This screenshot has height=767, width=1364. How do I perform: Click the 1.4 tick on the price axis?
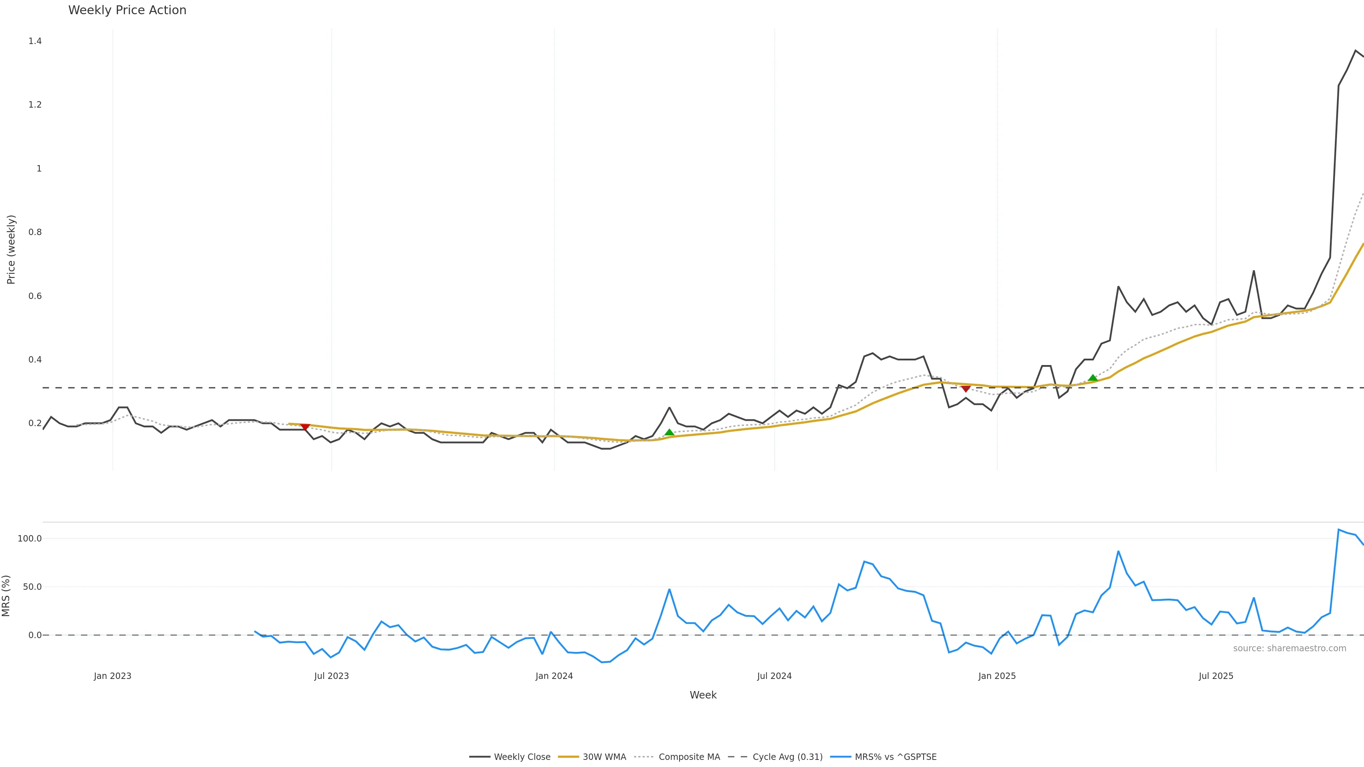click(35, 41)
